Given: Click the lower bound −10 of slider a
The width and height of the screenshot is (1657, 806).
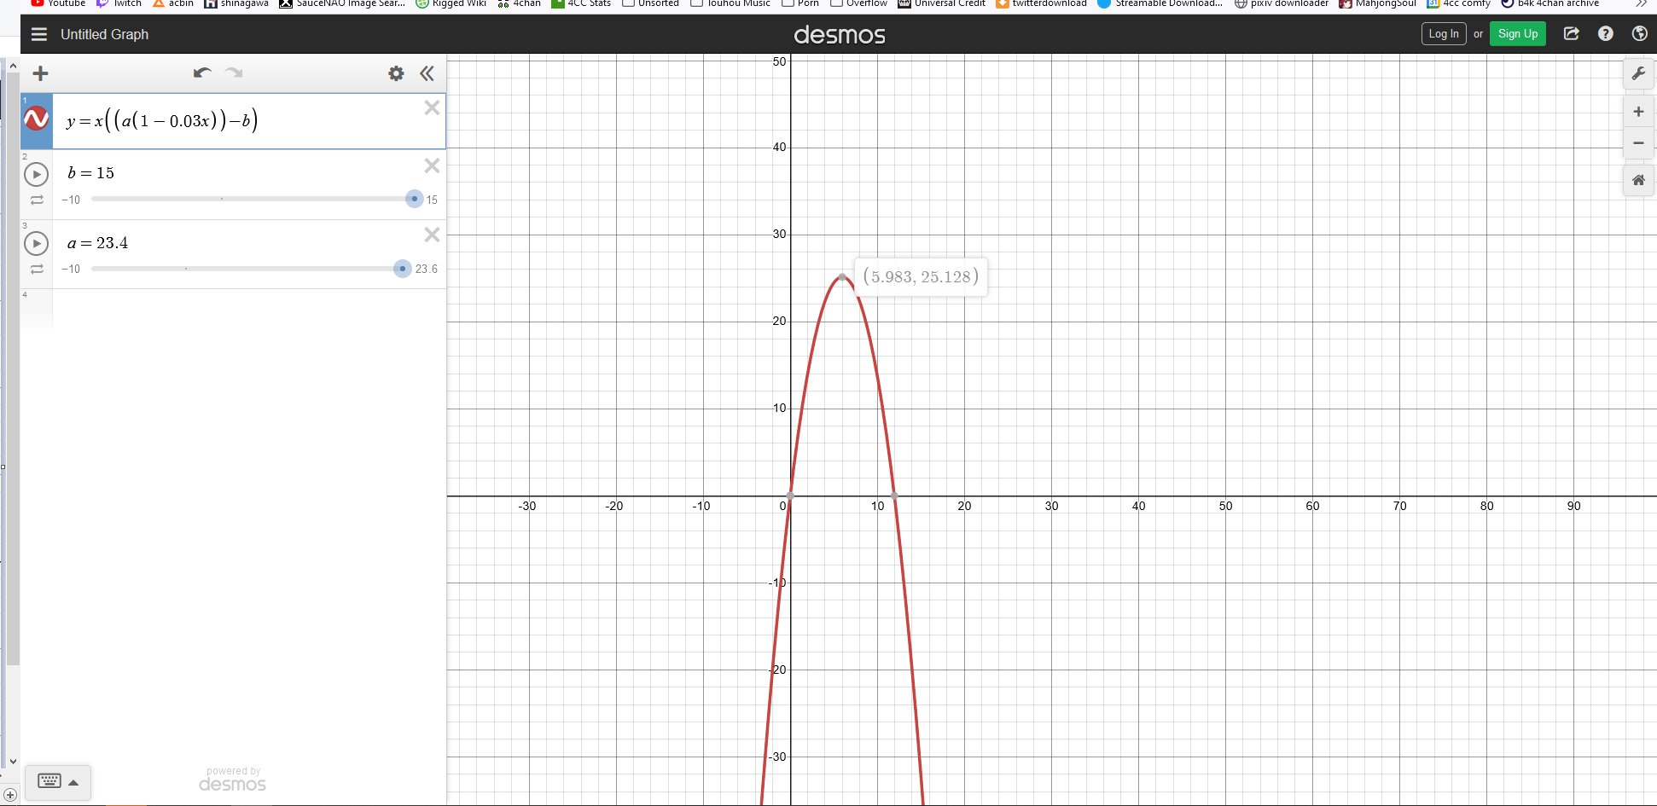Looking at the screenshot, I should click(71, 269).
